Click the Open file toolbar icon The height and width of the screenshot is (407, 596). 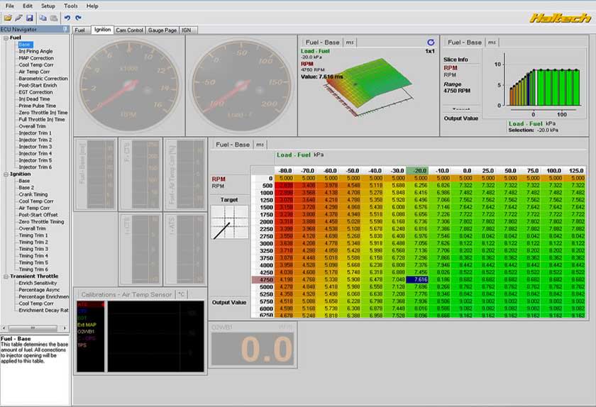pos(8,17)
